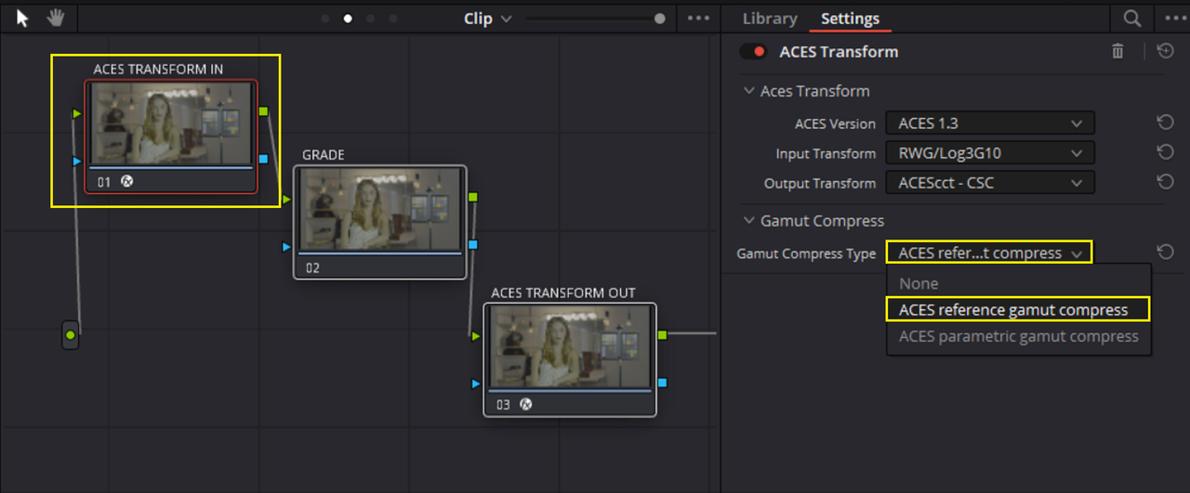The height and width of the screenshot is (493, 1190).
Task: Open node editor three-dots options menu
Action: point(698,19)
